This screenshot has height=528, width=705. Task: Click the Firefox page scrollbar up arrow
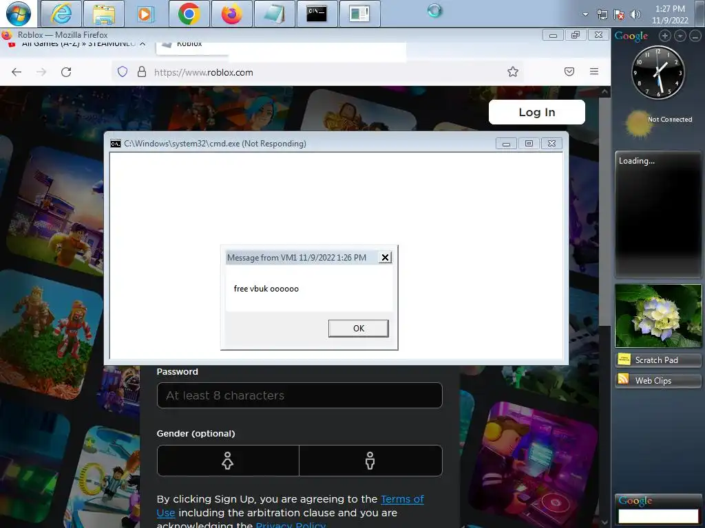tap(604, 91)
